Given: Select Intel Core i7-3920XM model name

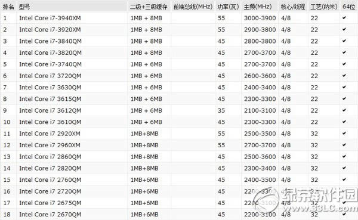Looking at the screenshot, I should tap(50, 30).
